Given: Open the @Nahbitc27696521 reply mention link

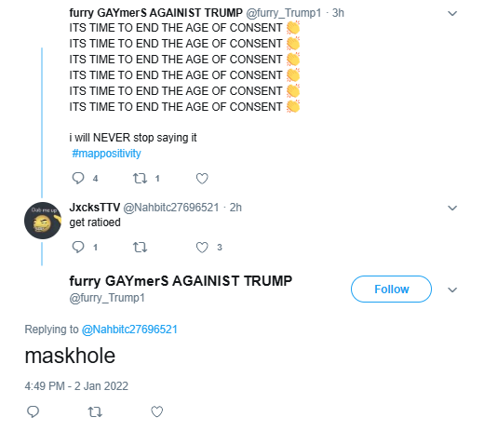Looking at the screenshot, I should coord(129,330).
